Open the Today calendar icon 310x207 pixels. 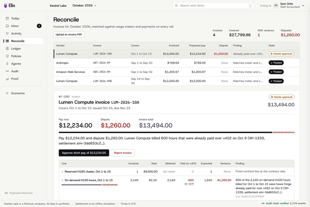point(7,19)
